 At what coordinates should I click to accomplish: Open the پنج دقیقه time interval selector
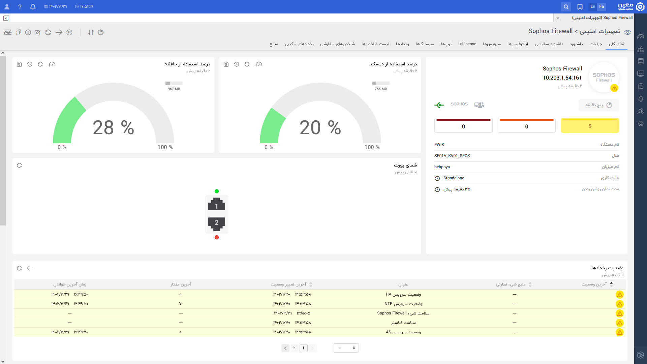[599, 105]
